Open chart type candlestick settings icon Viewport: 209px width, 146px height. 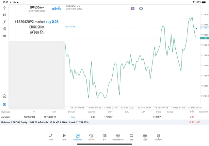coord(4,15)
